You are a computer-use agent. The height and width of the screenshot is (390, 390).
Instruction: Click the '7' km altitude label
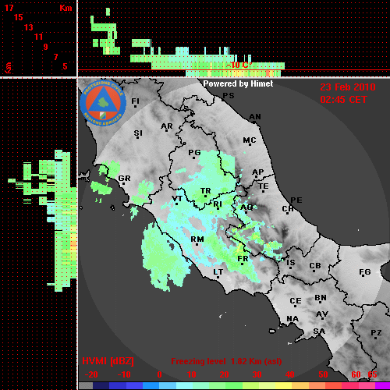pos(55,57)
